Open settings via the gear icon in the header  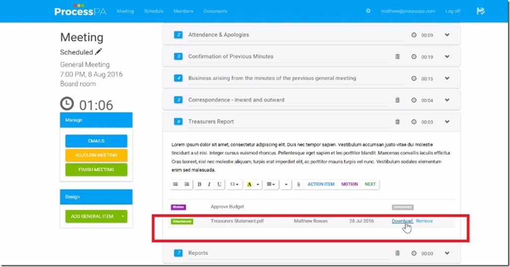click(368, 11)
